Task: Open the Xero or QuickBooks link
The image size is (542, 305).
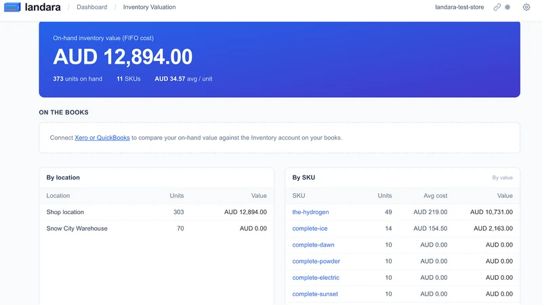Action: pyautogui.click(x=102, y=138)
